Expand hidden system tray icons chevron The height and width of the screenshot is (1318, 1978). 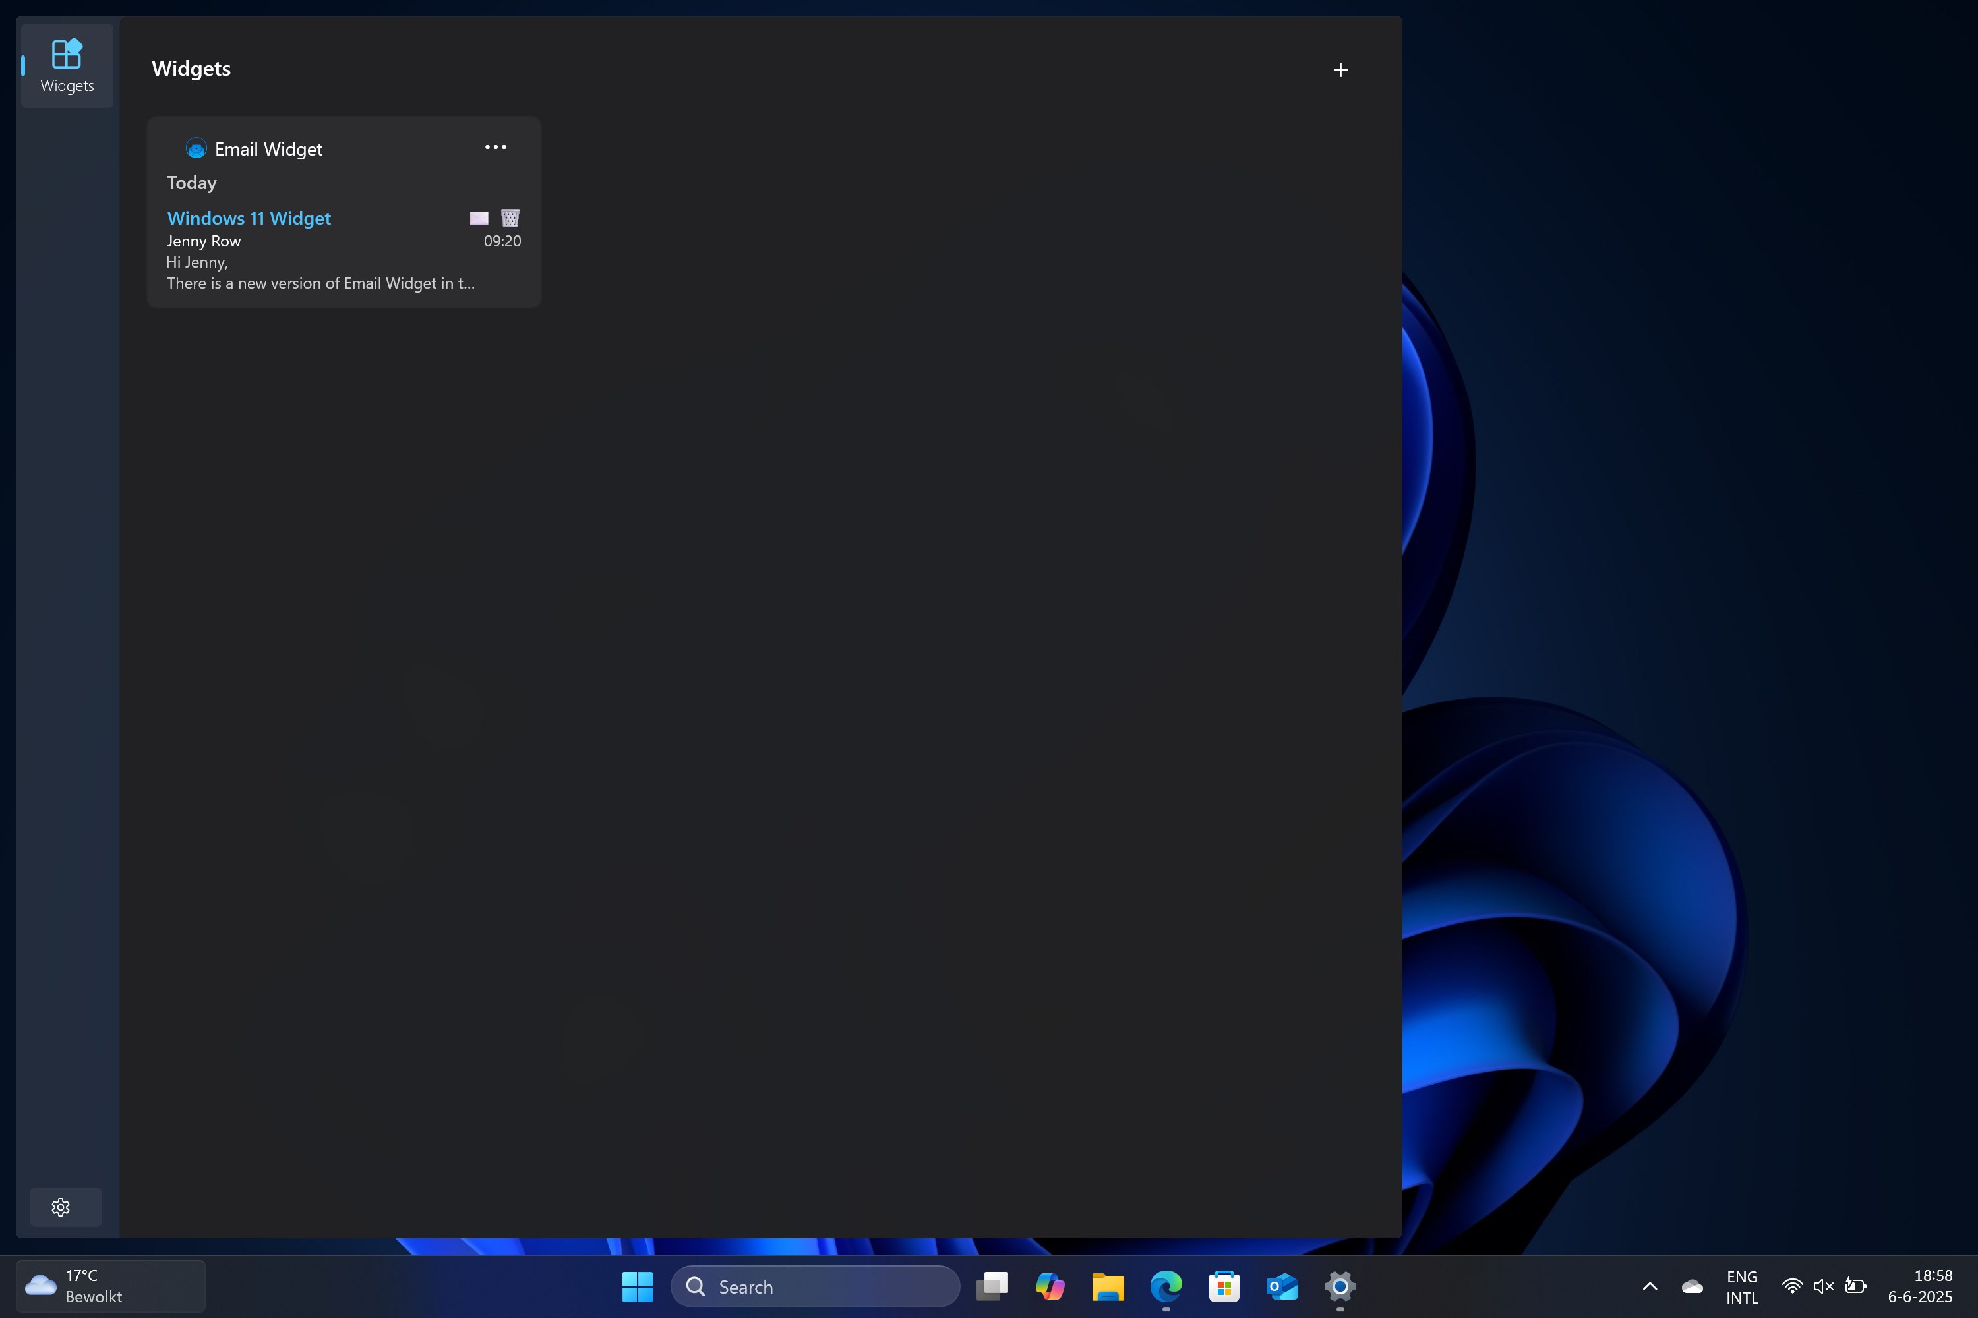coord(1650,1286)
